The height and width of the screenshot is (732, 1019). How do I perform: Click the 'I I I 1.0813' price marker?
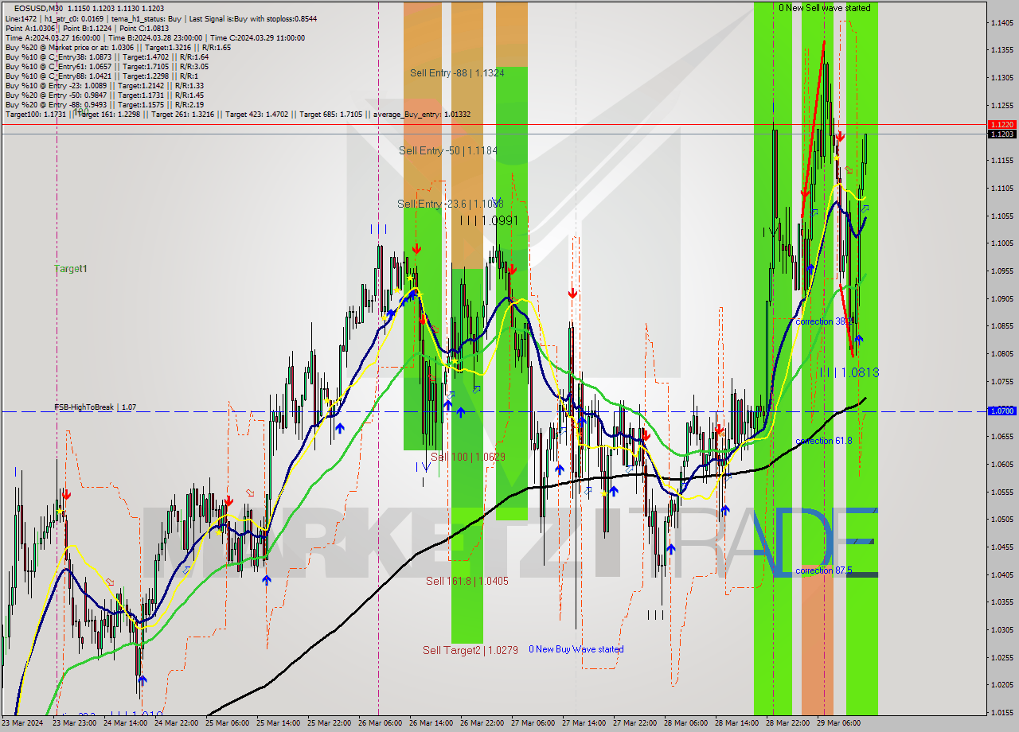[849, 372]
